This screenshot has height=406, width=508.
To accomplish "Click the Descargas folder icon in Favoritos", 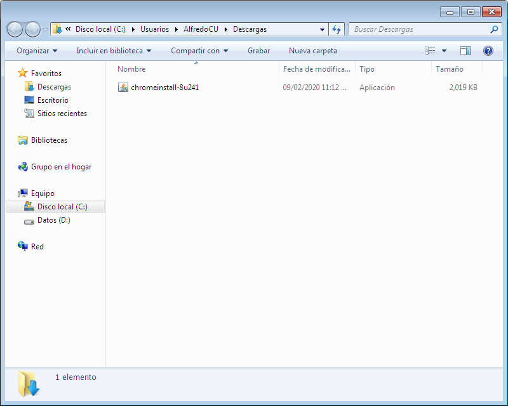I will coord(29,86).
